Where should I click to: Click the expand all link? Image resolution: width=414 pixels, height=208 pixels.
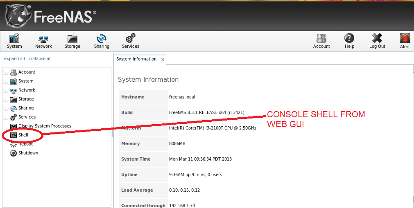[x=14, y=58]
